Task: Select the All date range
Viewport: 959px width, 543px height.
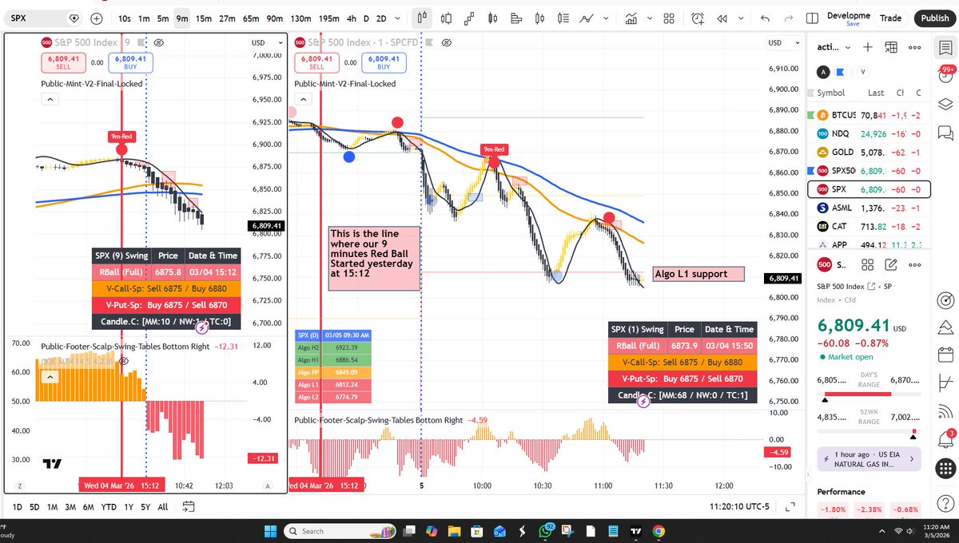Action: pos(163,506)
